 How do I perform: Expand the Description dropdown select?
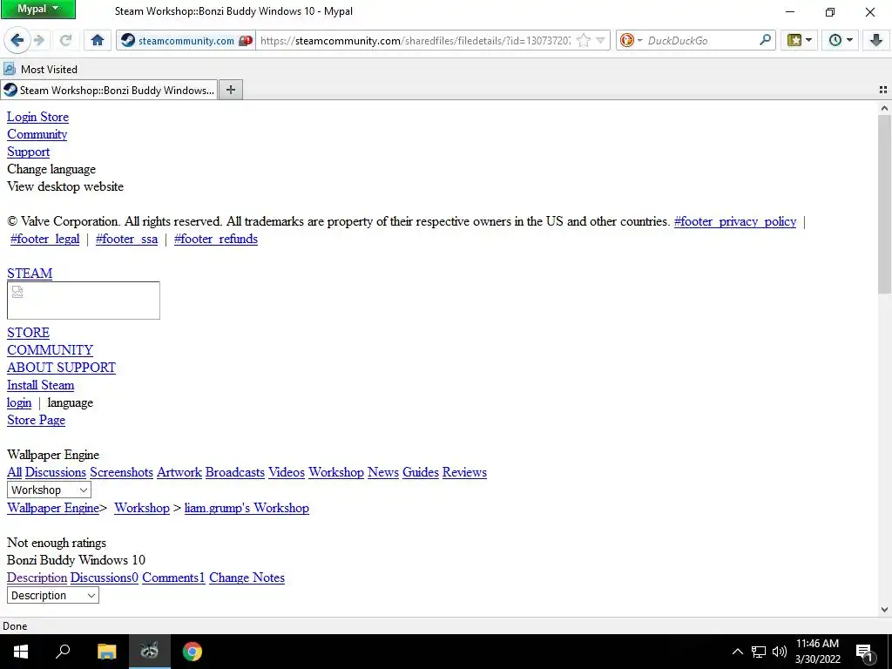[x=53, y=595]
